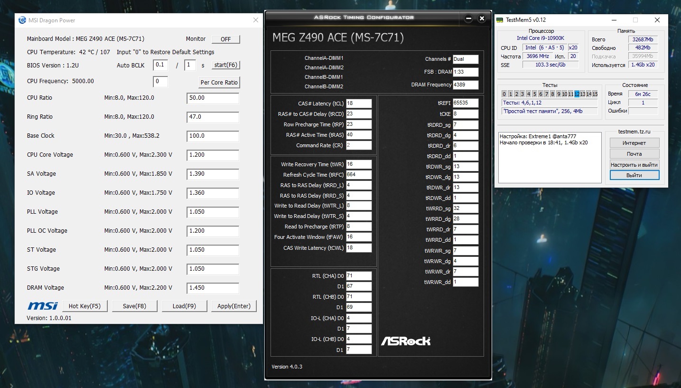Toggle the Monitor OFF button
681x388 pixels.
[x=226, y=39]
